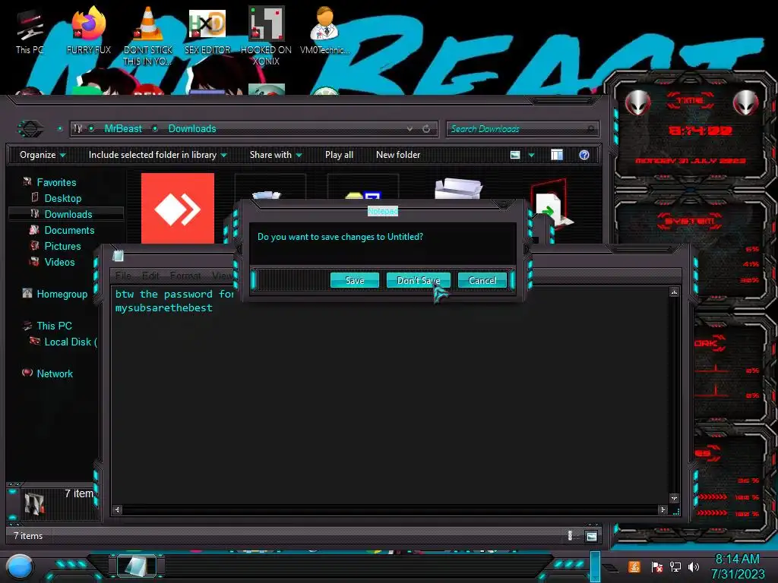
Task: Click the text mysubsarethebest in Notepad
Action: [x=164, y=308]
